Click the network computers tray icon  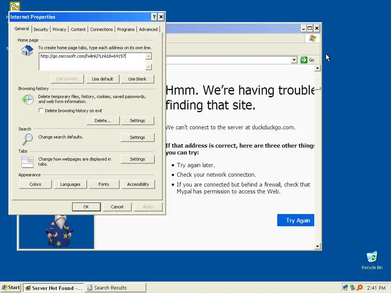(x=345, y=288)
